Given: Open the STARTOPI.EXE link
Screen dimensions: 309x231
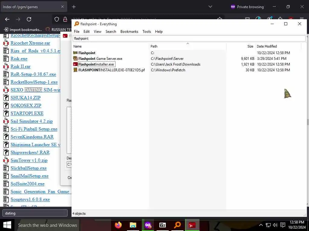Looking at the screenshot, I should 27,113.
